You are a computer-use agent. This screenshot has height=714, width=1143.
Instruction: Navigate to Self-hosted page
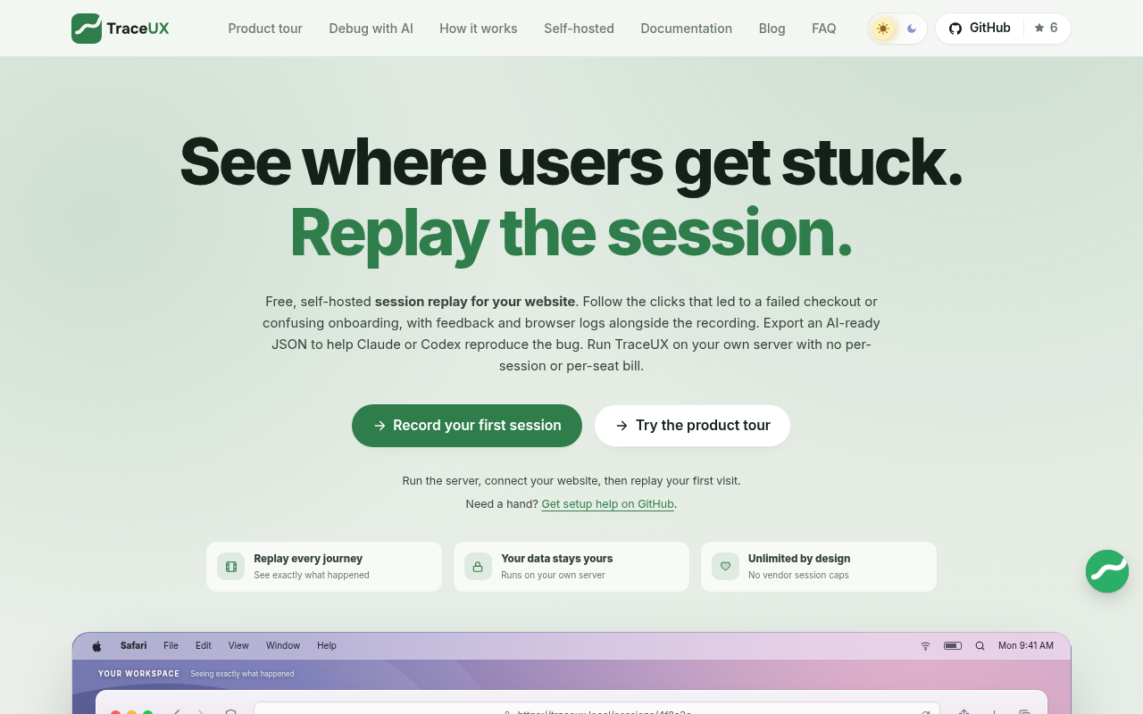(x=579, y=29)
